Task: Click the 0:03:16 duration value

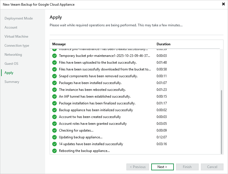Action: pos(162,144)
